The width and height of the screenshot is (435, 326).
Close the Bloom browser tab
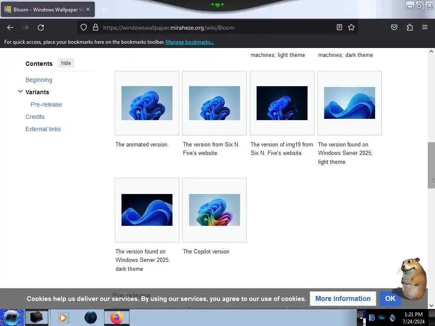tap(88, 9)
